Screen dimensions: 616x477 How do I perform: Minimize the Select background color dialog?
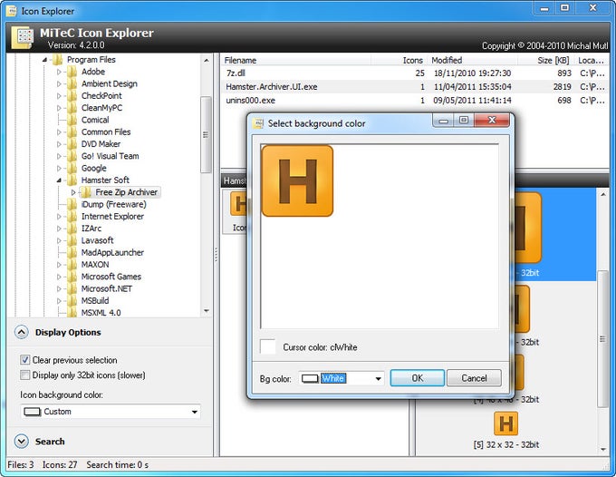point(443,120)
